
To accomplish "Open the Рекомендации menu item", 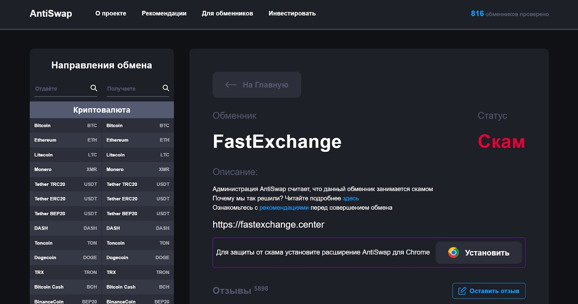I will (164, 13).
